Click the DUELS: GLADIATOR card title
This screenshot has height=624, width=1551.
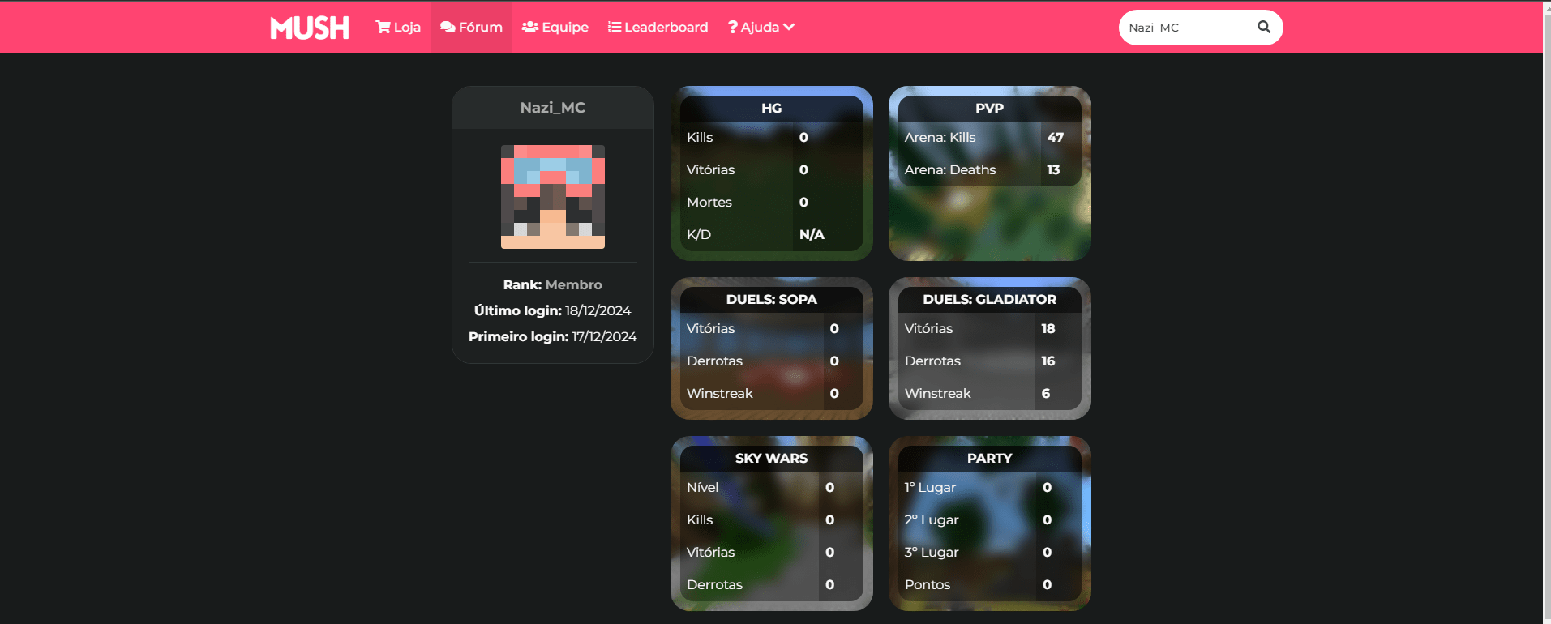(990, 299)
